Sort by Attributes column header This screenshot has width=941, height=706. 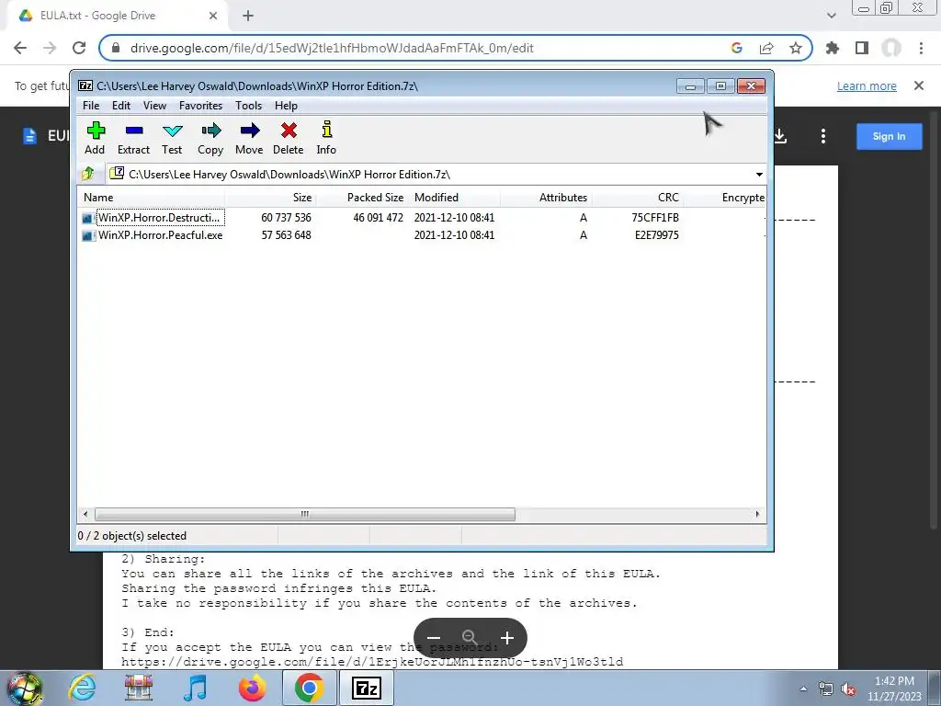click(x=546, y=198)
